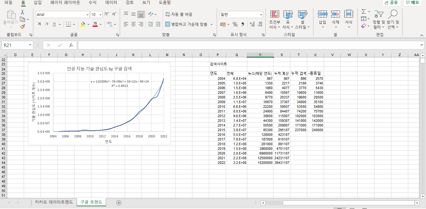The image size is (426, 209).
Task: Open 정렬 및 필터 sort and filter
Action: (379, 19)
